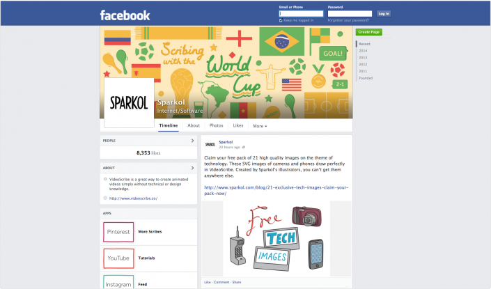Click the 20 hours ago timestamp

[x=229, y=147]
